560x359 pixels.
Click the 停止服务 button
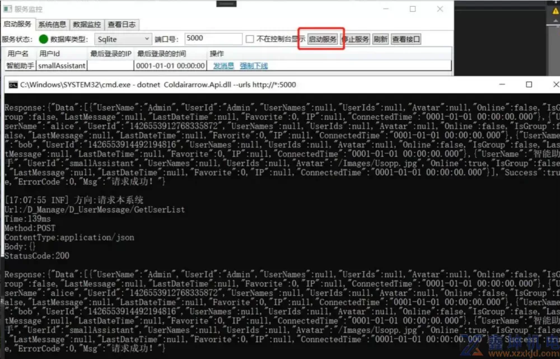(x=356, y=39)
